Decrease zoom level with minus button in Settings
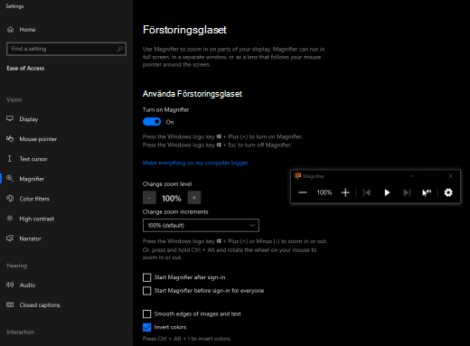 pyautogui.click(x=149, y=198)
